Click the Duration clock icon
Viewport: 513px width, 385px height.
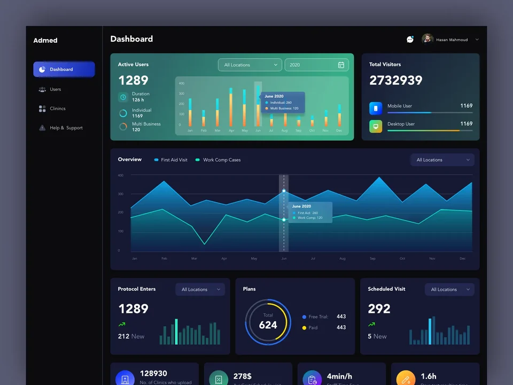[x=123, y=97]
